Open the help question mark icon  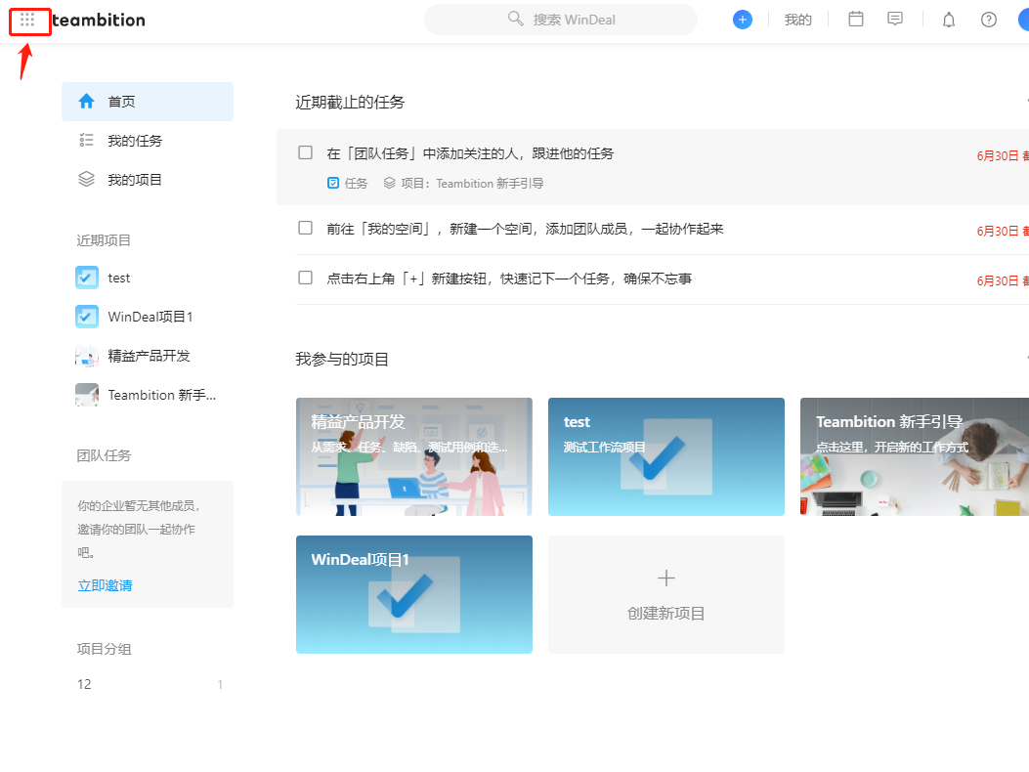988,19
